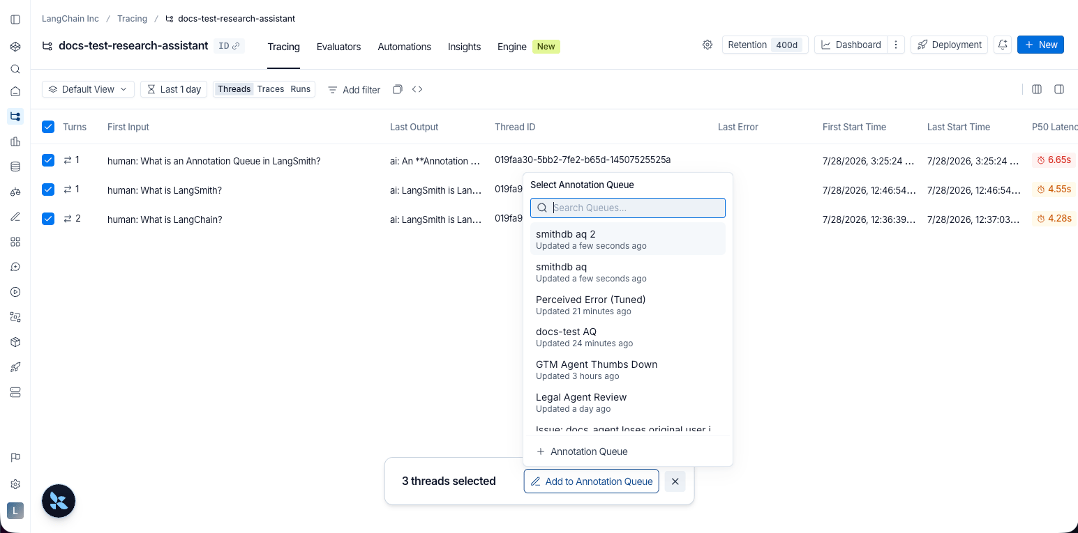Open the Dashboard button

tap(851, 45)
